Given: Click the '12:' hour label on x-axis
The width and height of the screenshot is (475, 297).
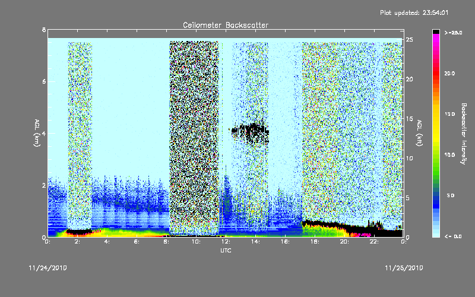Looking at the screenshot, I should tap(226, 242).
